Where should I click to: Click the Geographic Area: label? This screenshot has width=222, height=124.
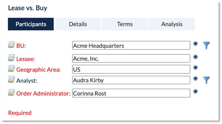tap(38, 70)
